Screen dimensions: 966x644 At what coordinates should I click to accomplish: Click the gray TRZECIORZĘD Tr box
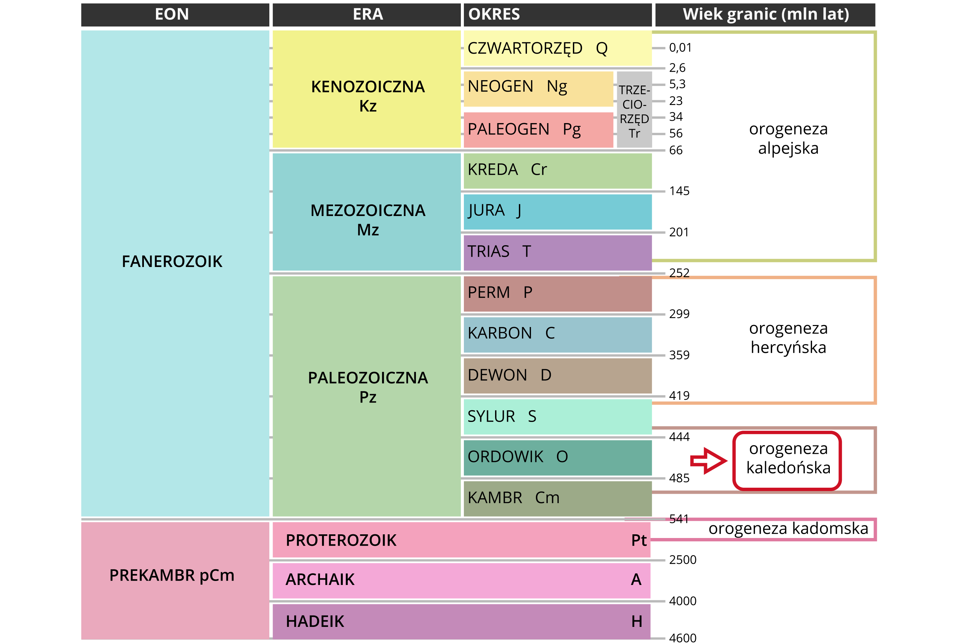click(634, 110)
